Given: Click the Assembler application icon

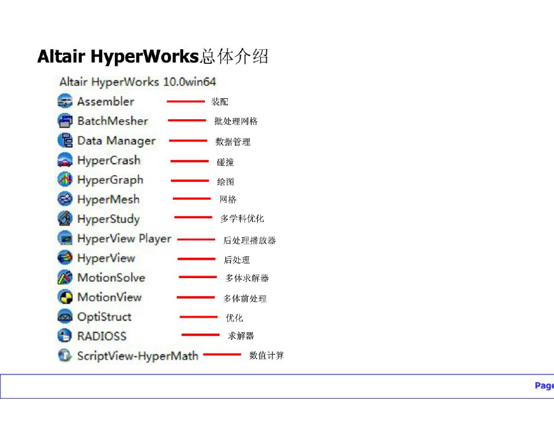Looking at the screenshot, I should point(65,101).
